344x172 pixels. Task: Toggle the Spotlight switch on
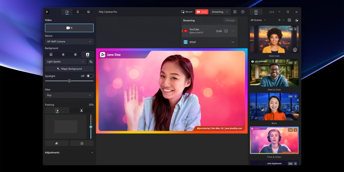point(90,76)
